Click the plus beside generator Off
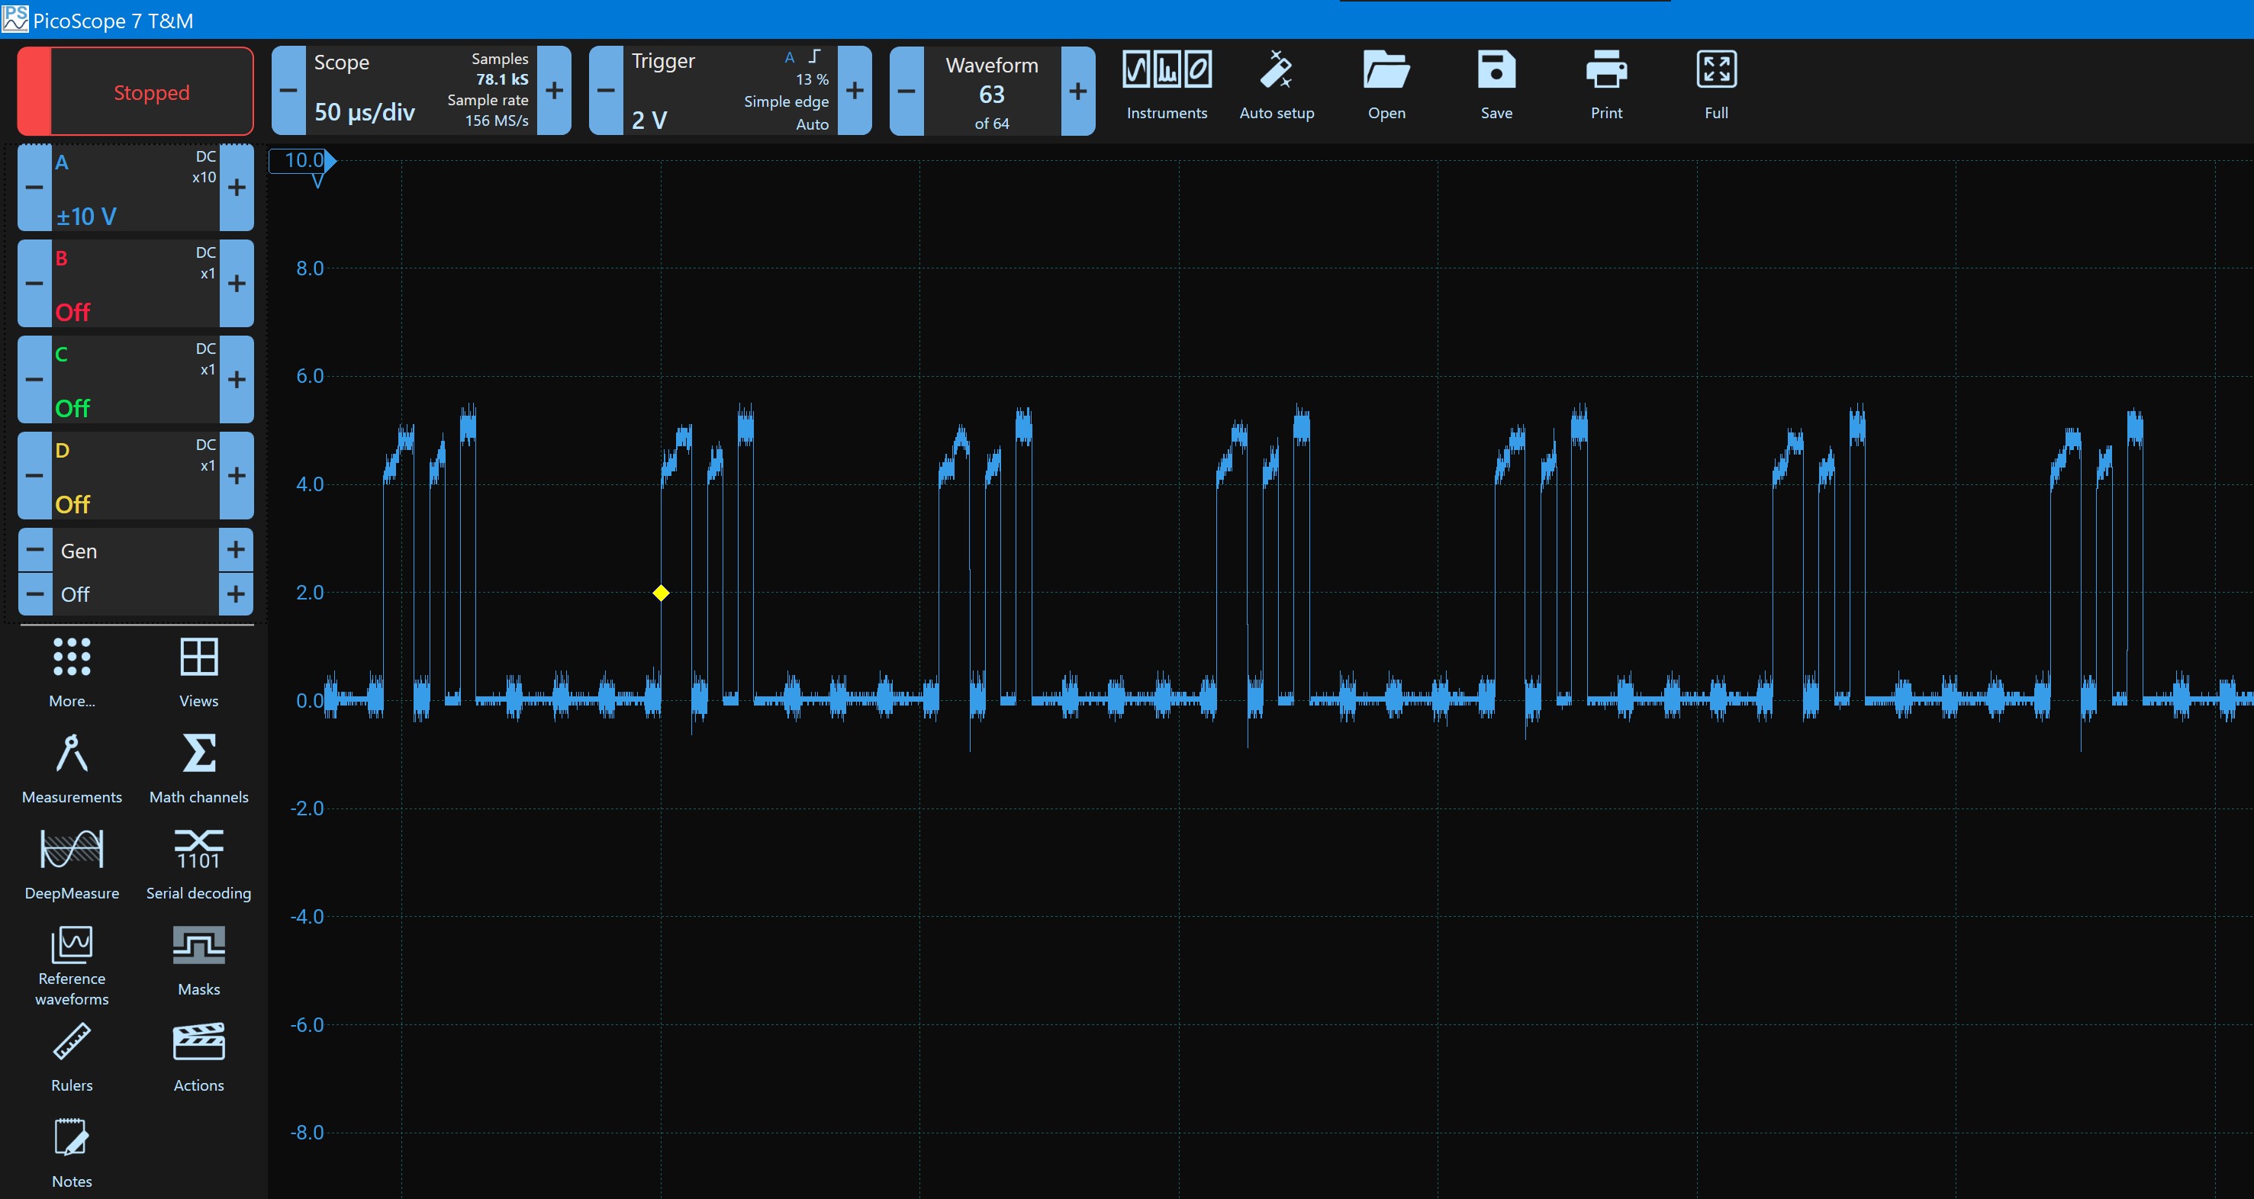Image resolution: width=2254 pixels, height=1199 pixels. click(x=237, y=595)
